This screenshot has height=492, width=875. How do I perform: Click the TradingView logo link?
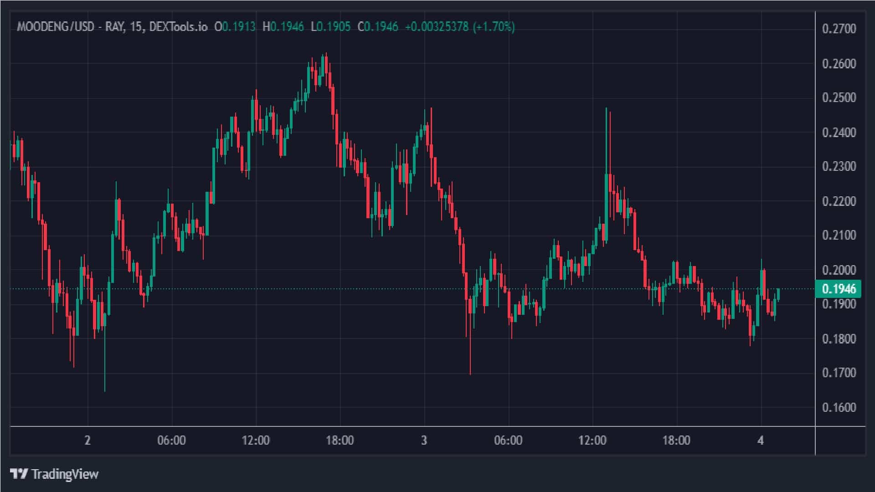tap(54, 474)
